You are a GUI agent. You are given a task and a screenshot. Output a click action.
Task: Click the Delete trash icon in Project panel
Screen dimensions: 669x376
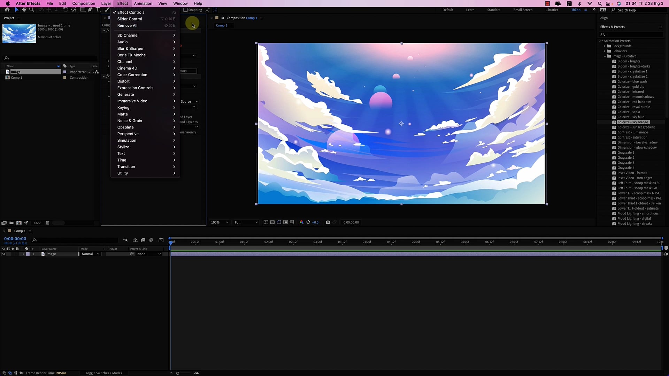coord(48,223)
